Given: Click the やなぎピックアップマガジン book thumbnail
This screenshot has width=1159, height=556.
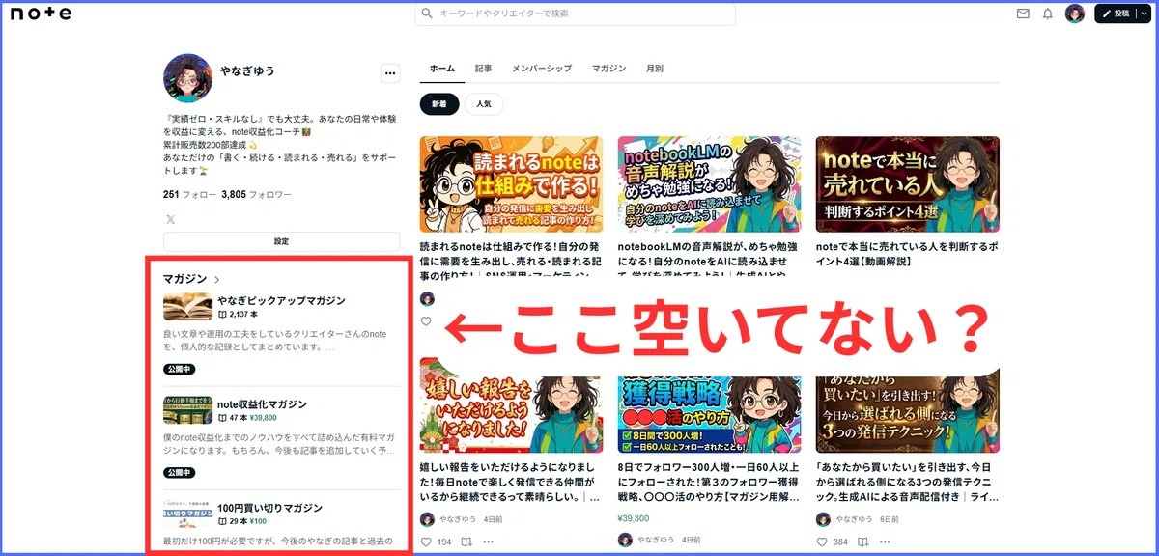Looking at the screenshot, I should click(187, 307).
